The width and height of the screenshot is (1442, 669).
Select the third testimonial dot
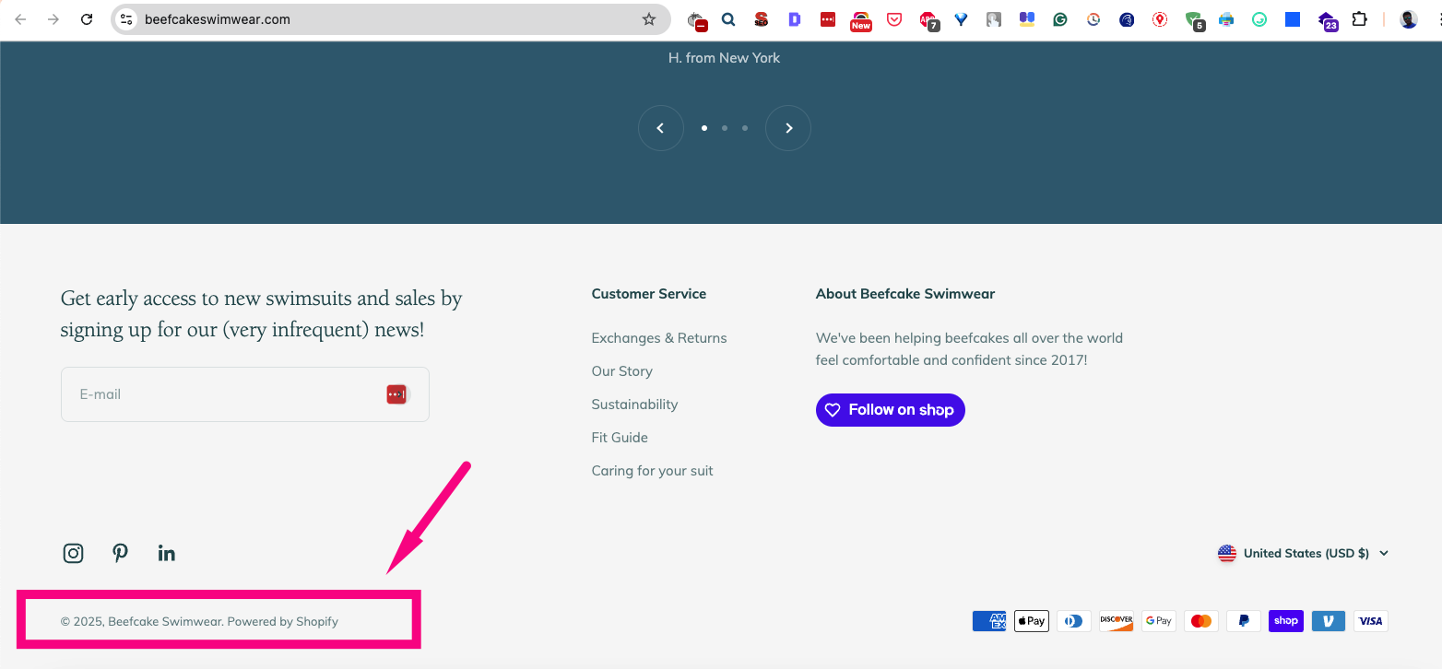pyautogui.click(x=745, y=128)
